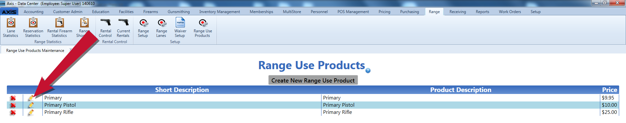This screenshot has width=626, height=123.
Task: Click the 'Primary Pistol' product description cell
Action: pyautogui.click(x=461, y=105)
